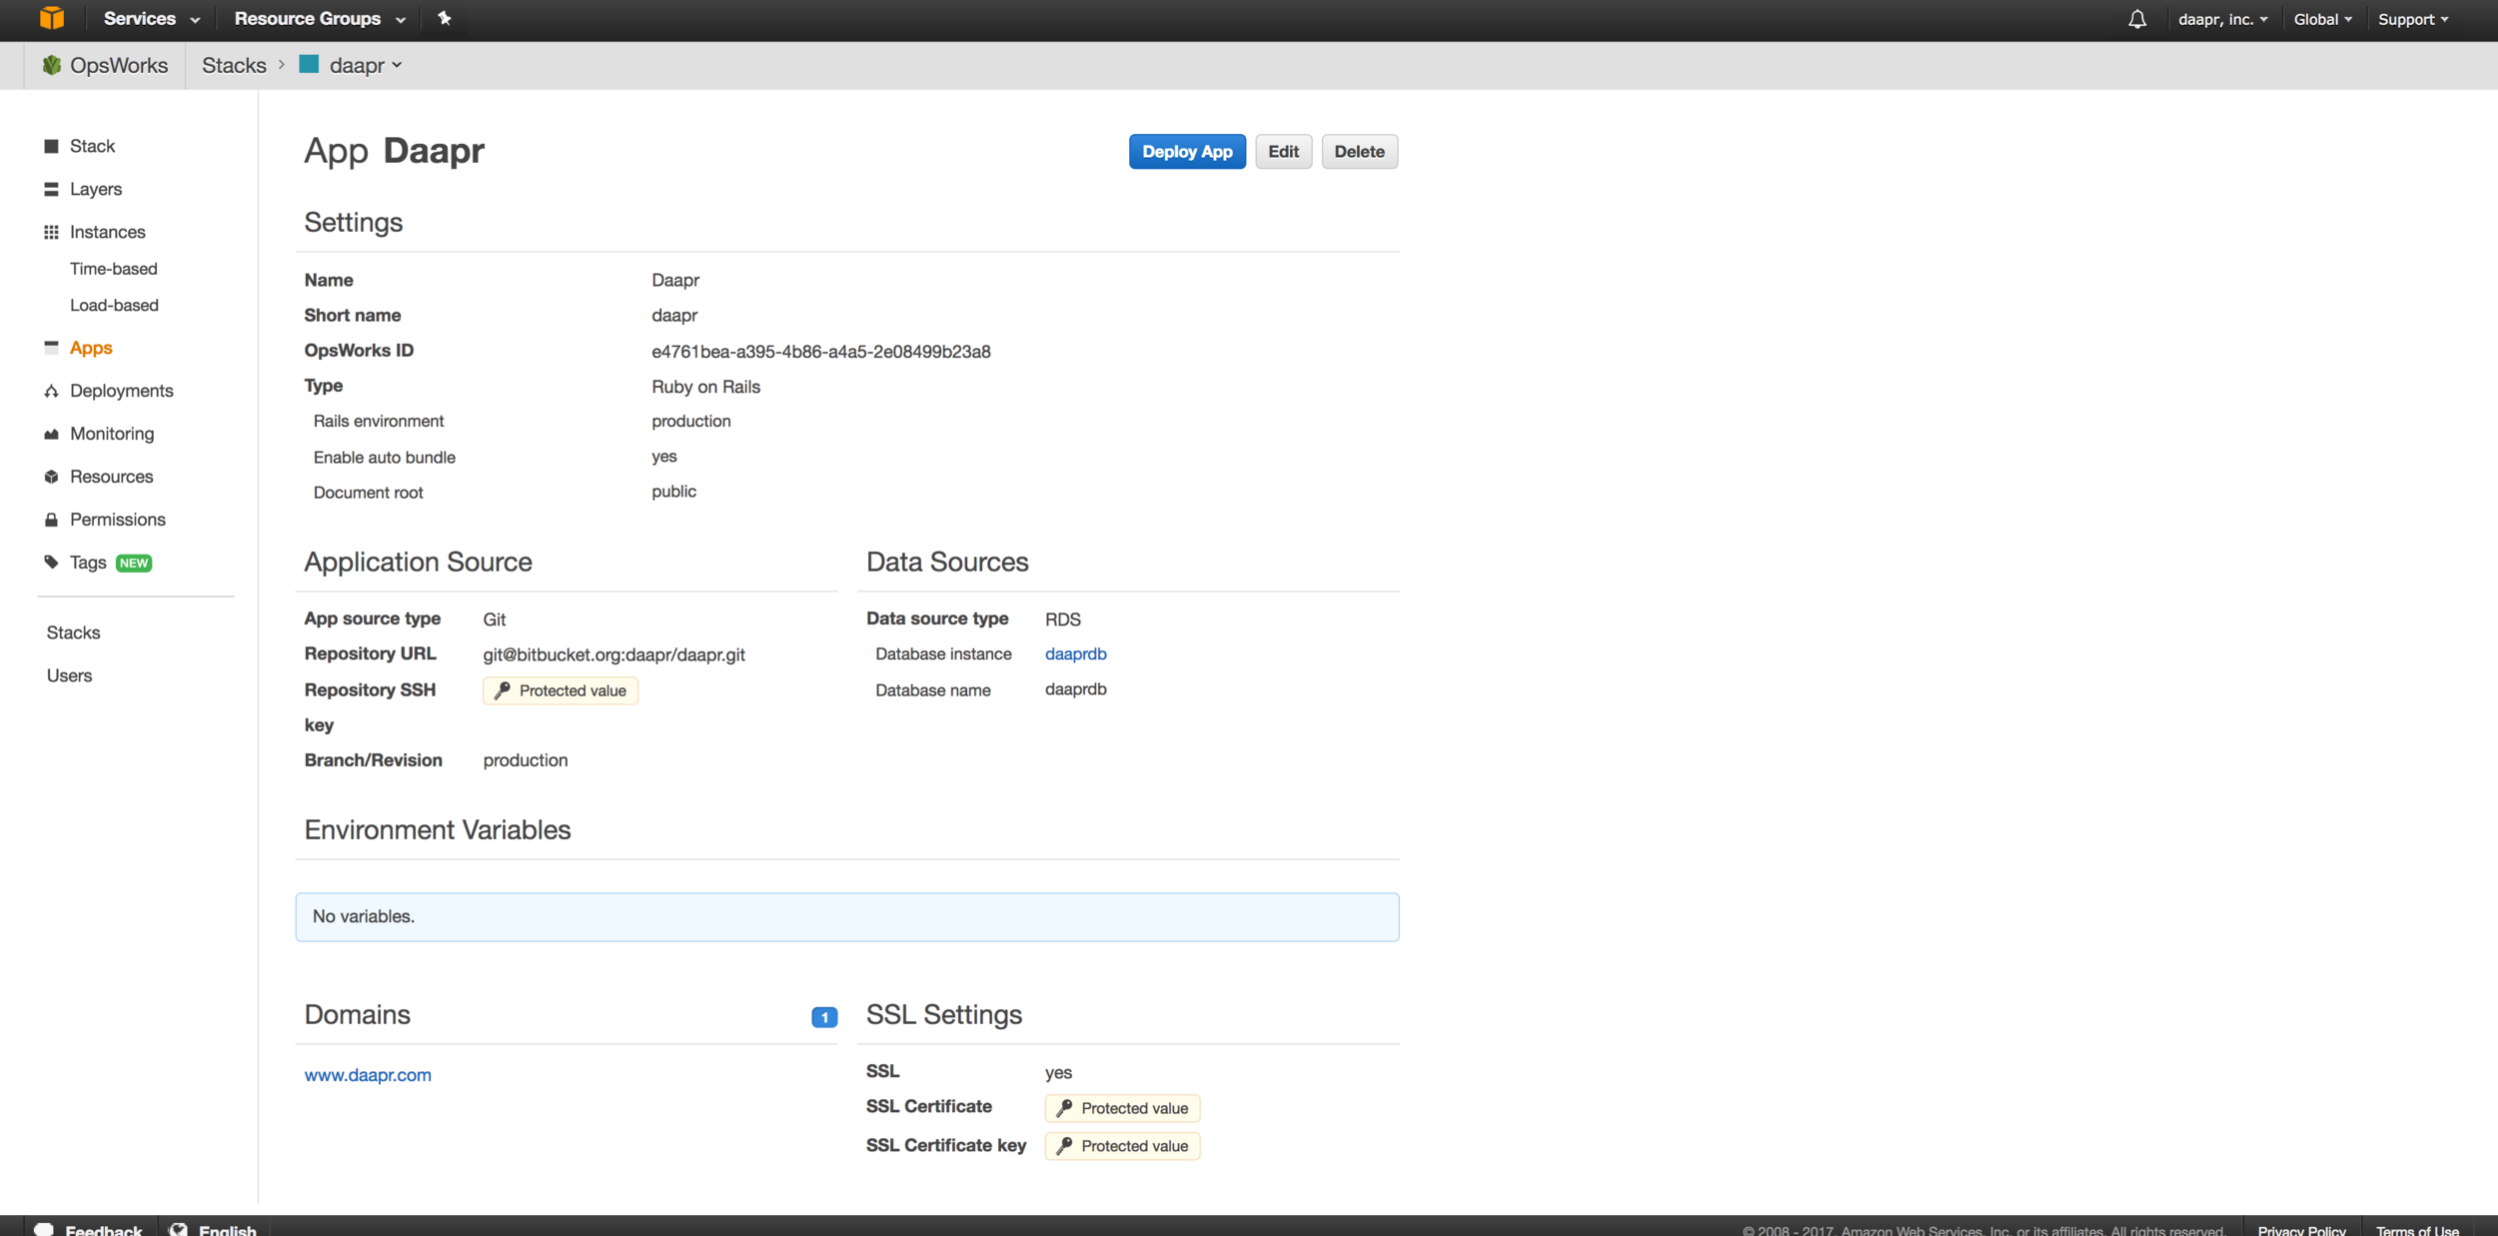This screenshot has width=2498, height=1236.
Task: Open the notifications bell
Action: pyautogui.click(x=2137, y=19)
